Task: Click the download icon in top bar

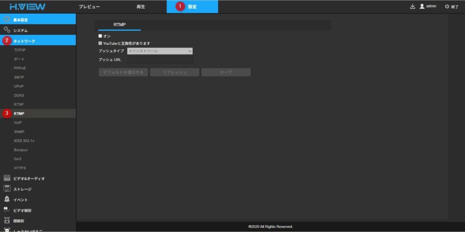Action: [x=412, y=6]
